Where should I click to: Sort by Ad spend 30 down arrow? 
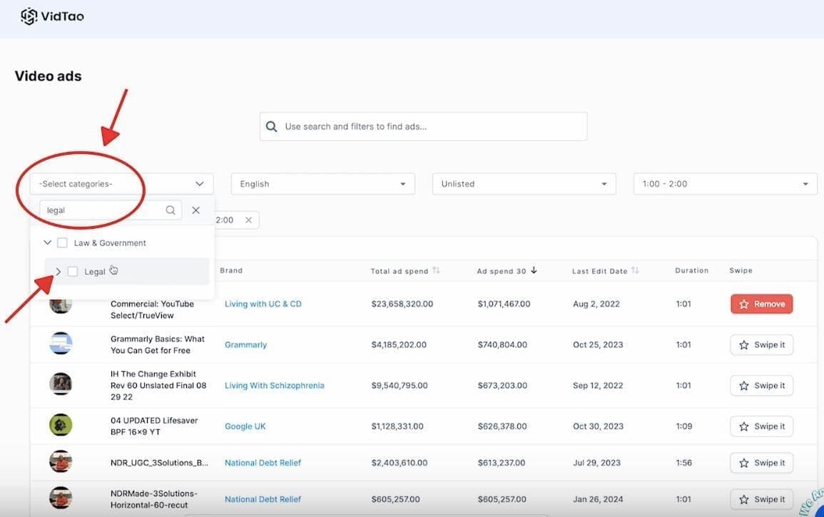[x=533, y=271]
